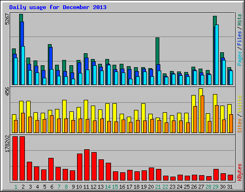Image resolution: width=245 pixels, height=192 pixels.
Task: Click the 456 visits axis value
Action: point(7,92)
